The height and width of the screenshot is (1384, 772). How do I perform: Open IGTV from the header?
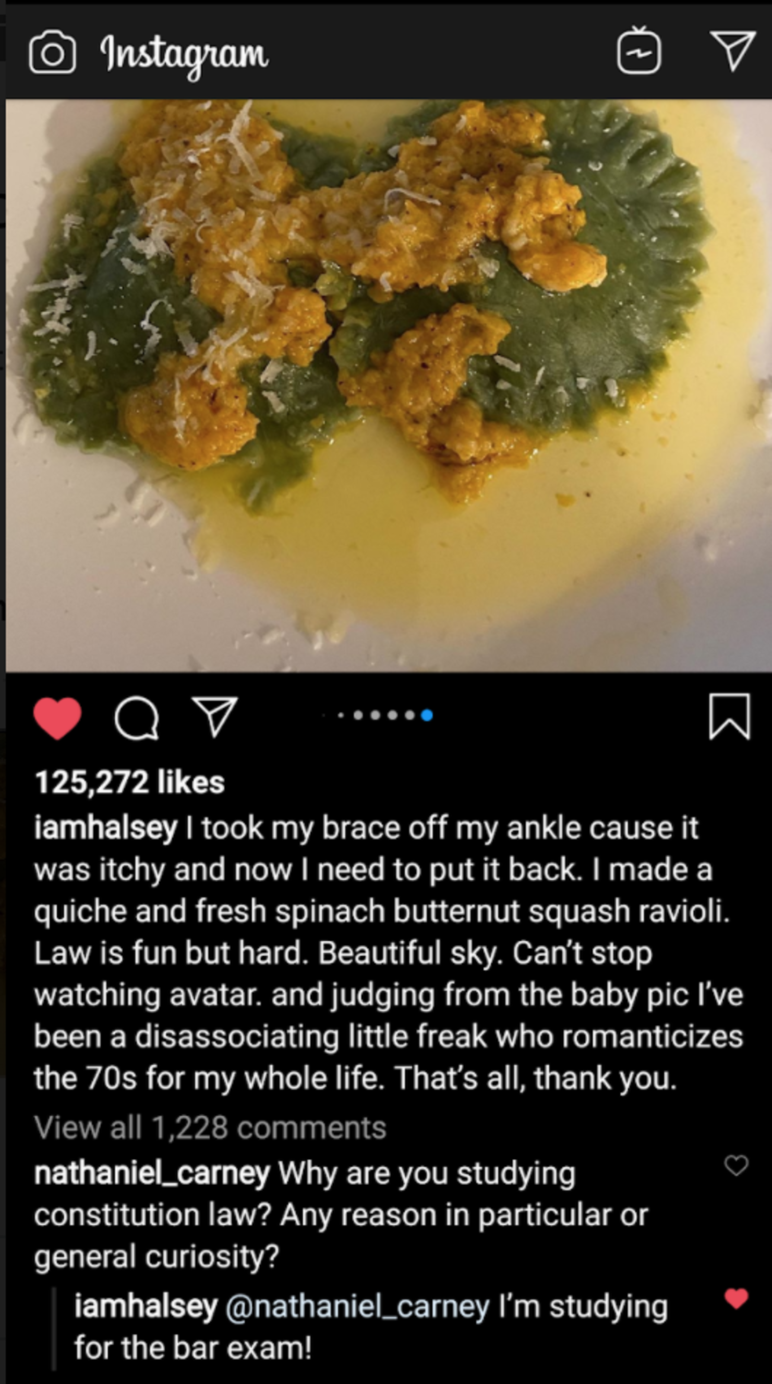coord(638,52)
